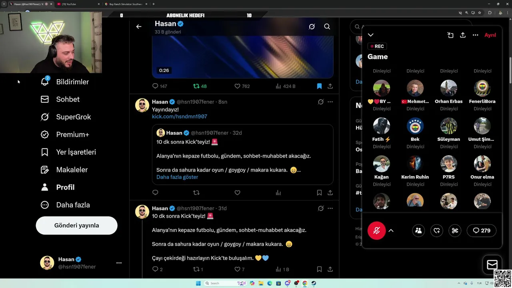The width and height of the screenshot is (512, 288).
Task: Go back with profile header arrow
Action: click(139, 26)
